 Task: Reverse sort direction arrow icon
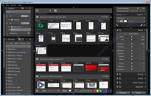(58, 91)
